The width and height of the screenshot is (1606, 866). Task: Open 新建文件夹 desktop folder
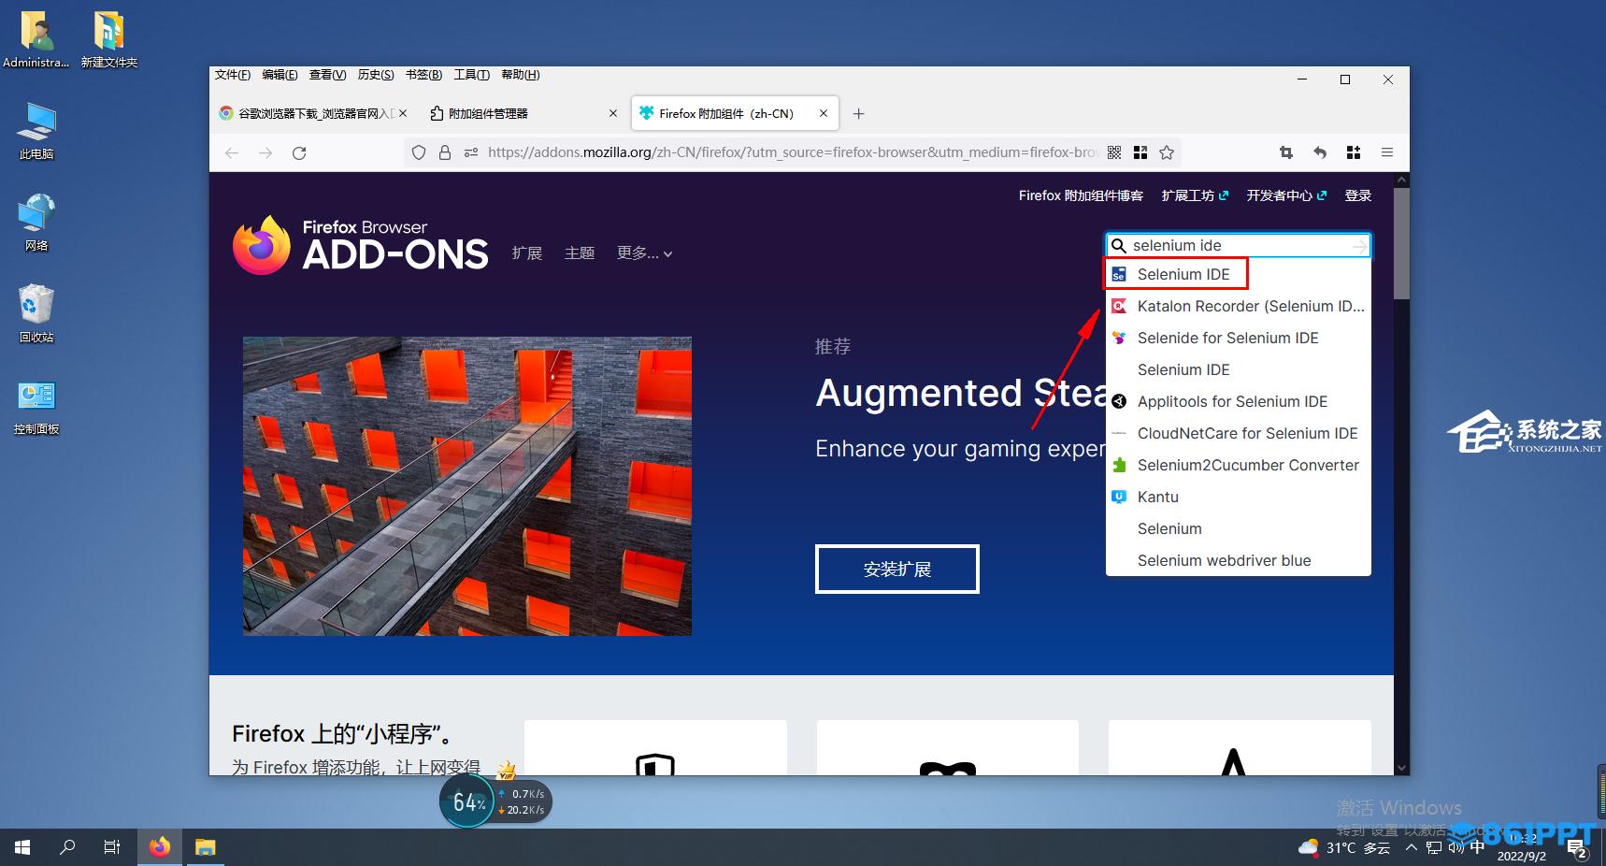[109, 39]
